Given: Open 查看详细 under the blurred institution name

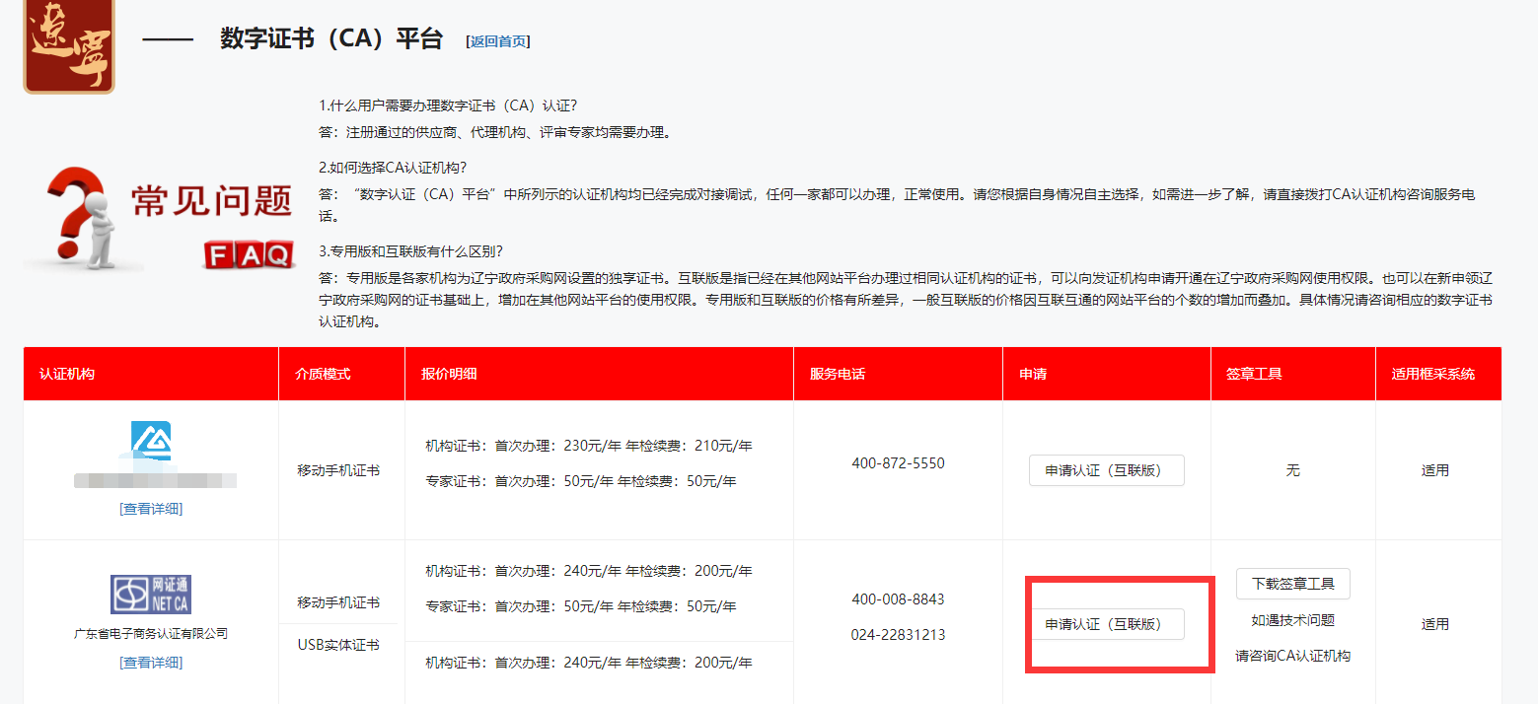Looking at the screenshot, I should 151,509.
